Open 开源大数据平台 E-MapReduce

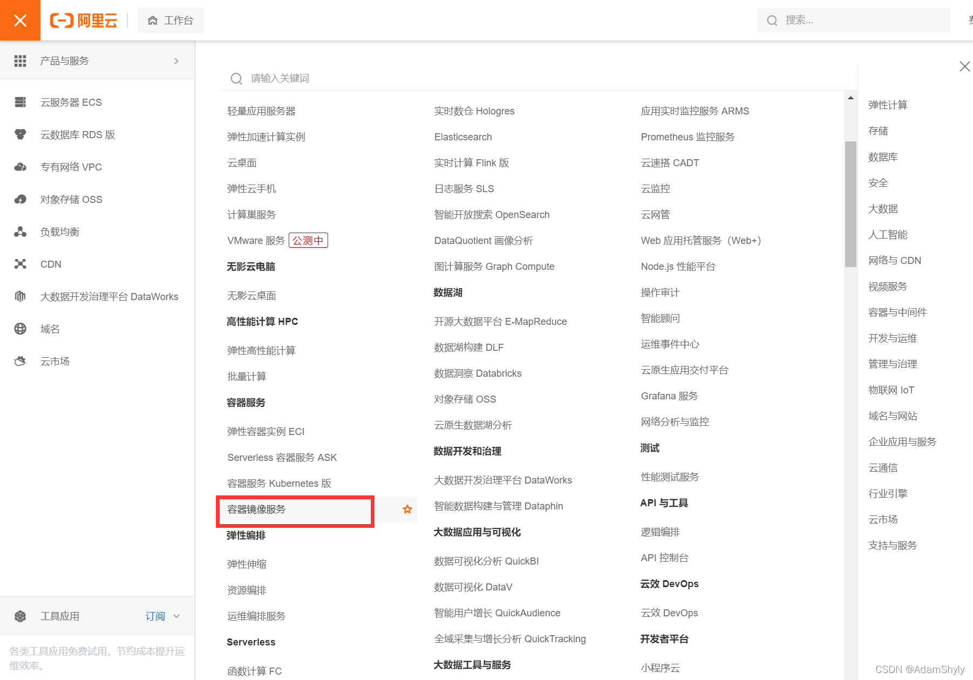coord(500,322)
